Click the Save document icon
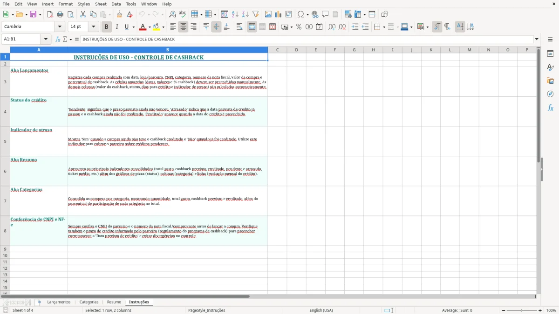Image resolution: width=559 pixels, height=314 pixels. (33, 14)
